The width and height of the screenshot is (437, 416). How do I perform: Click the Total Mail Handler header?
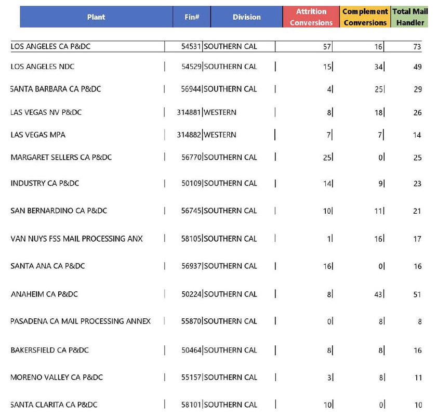click(x=409, y=17)
